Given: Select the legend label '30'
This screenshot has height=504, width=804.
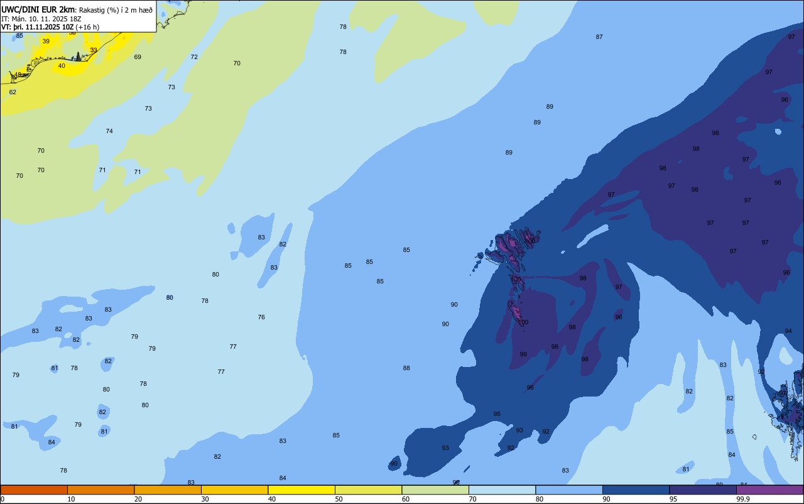Looking at the screenshot, I should tap(205, 499).
